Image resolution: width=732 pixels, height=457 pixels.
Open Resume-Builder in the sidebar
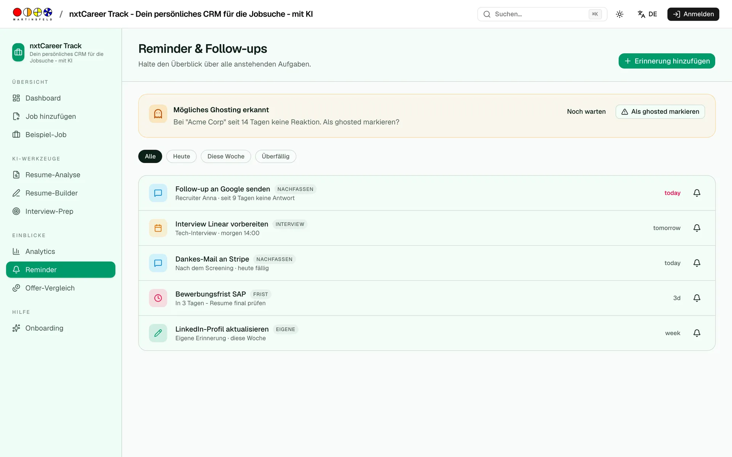pyautogui.click(x=61, y=193)
